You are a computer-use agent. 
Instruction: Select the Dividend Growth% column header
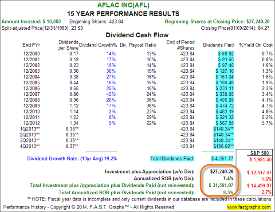tap(98, 45)
